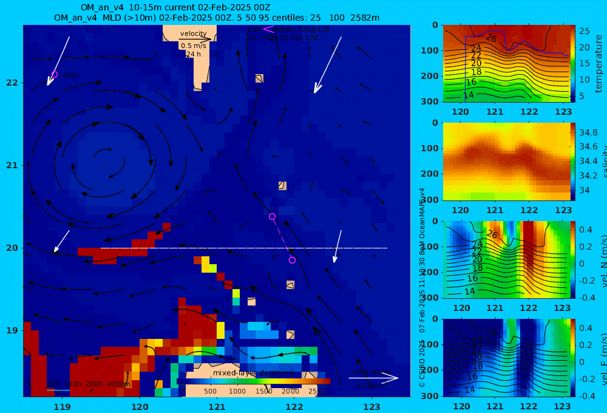Click the large white wind arrow upper right
Viewport: 607px width, 413px height.
328,65
